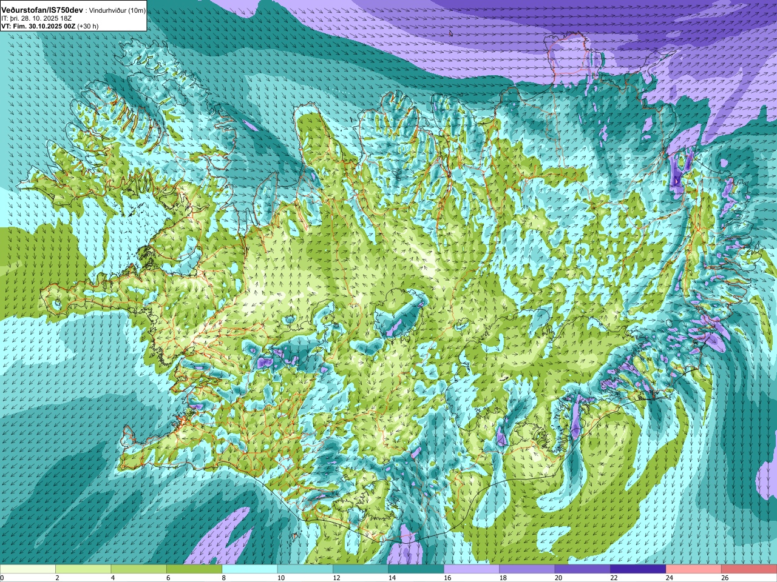Click the legend scale label '18'
Image resolution: width=777 pixels, height=582 pixels.
(x=503, y=578)
